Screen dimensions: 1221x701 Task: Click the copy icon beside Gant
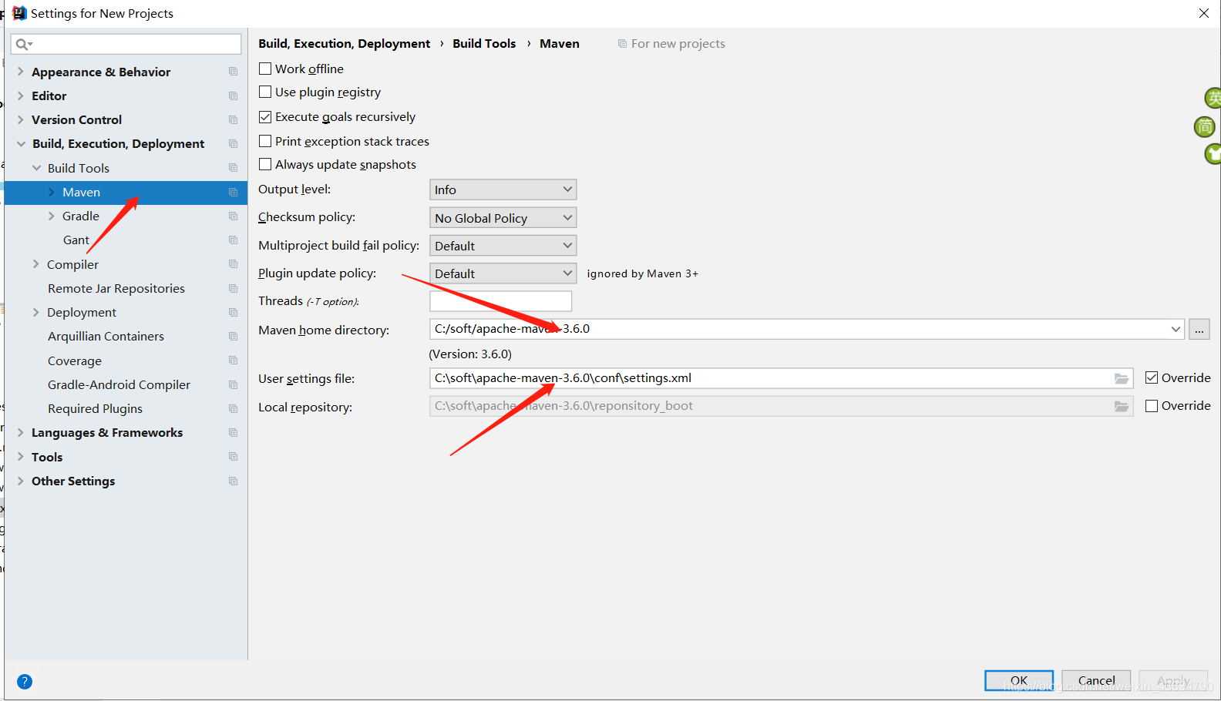233,240
